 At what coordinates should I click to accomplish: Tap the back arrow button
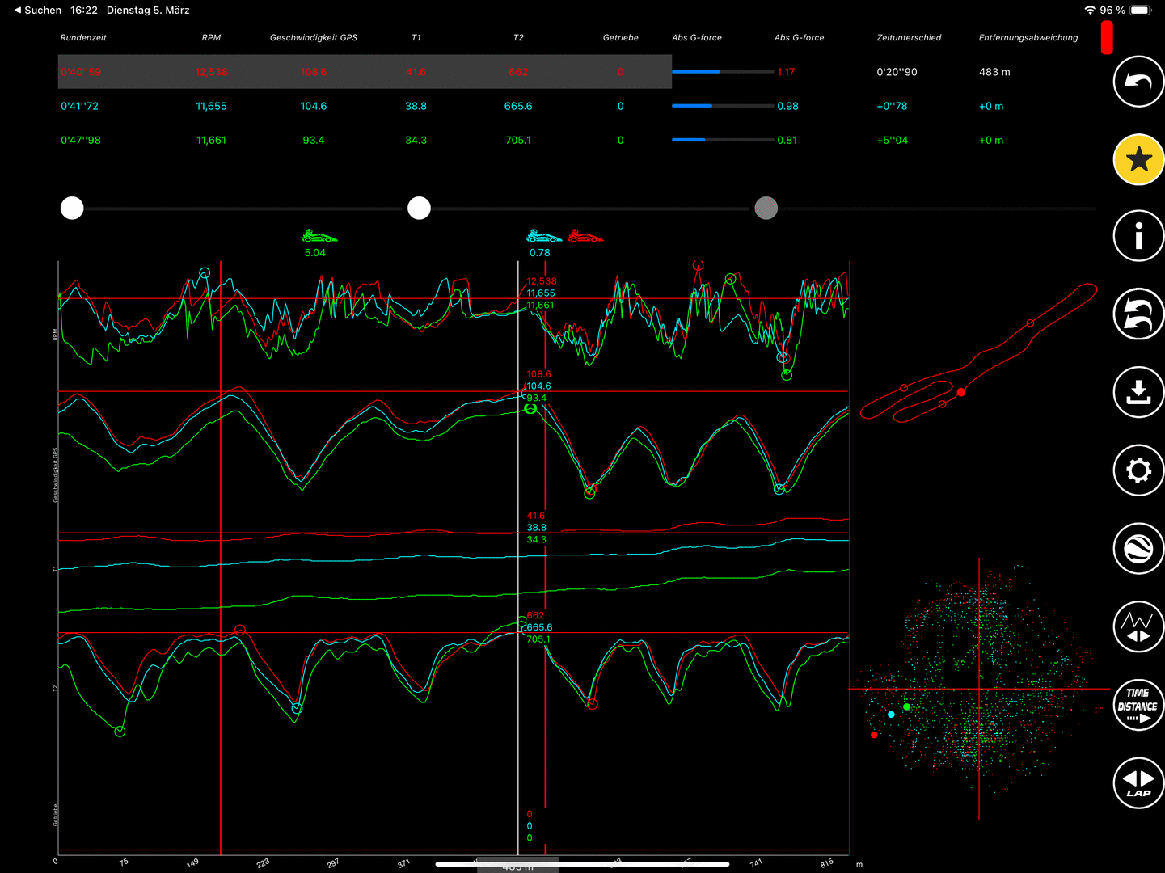pyautogui.click(x=1138, y=81)
